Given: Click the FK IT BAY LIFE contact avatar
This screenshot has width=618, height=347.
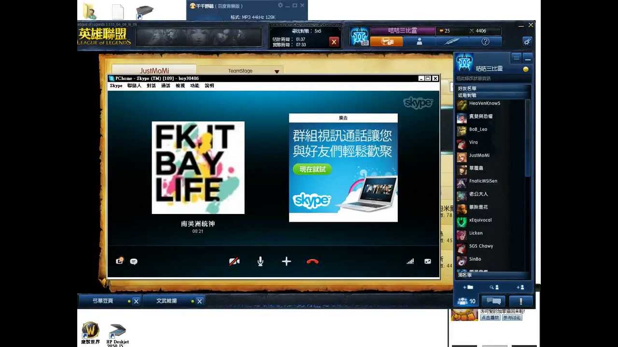Looking at the screenshot, I should (x=198, y=167).
